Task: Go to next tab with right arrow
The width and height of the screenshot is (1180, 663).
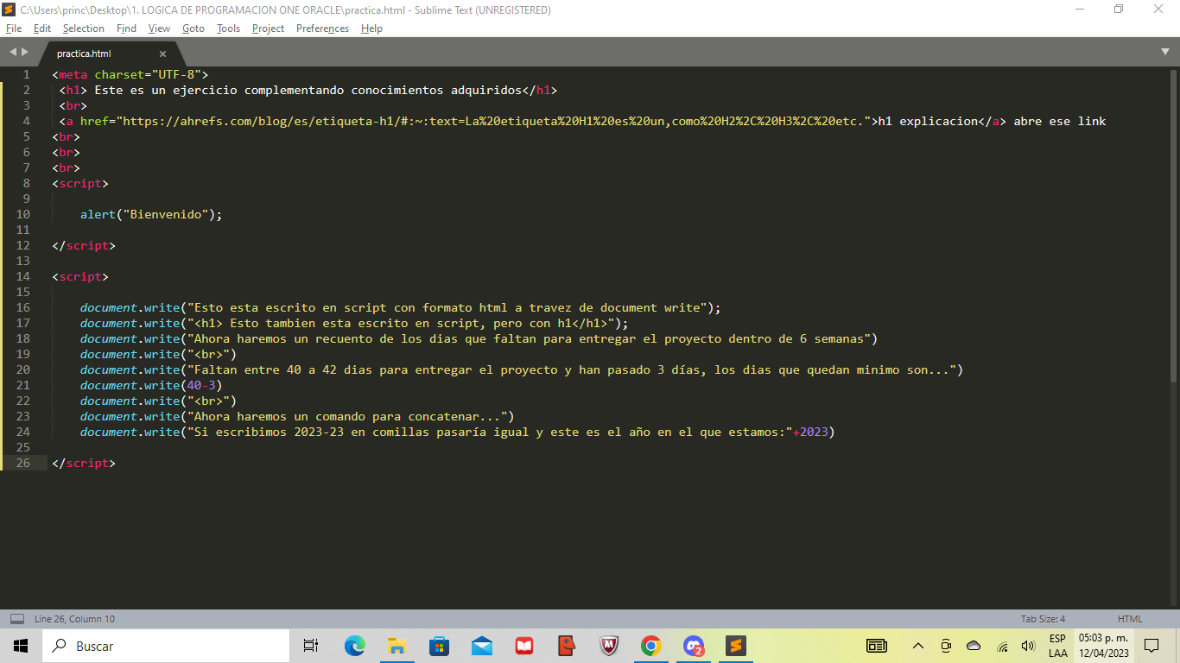Action: (x=24, y=53)
